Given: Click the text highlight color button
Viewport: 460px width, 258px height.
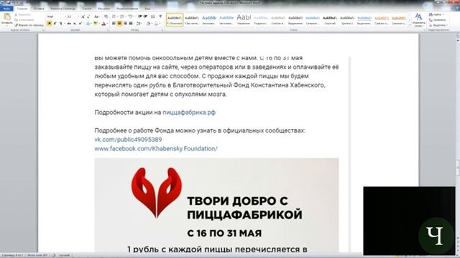Looking at the screenshot, I should (x=95, y=24).
